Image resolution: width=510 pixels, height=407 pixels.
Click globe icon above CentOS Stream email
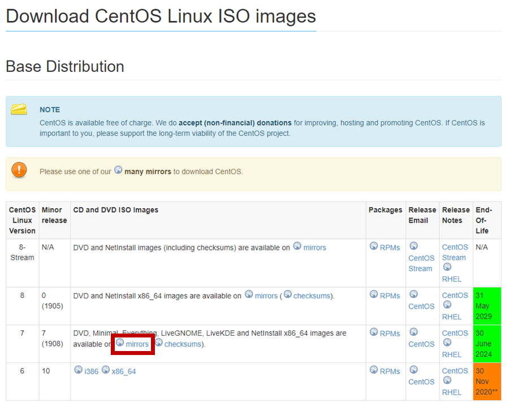[x=413, y=246]
